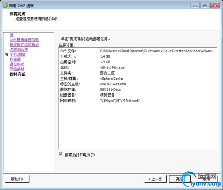Minimize the 部署 OVF 模板 window

[x=195, y=6]
